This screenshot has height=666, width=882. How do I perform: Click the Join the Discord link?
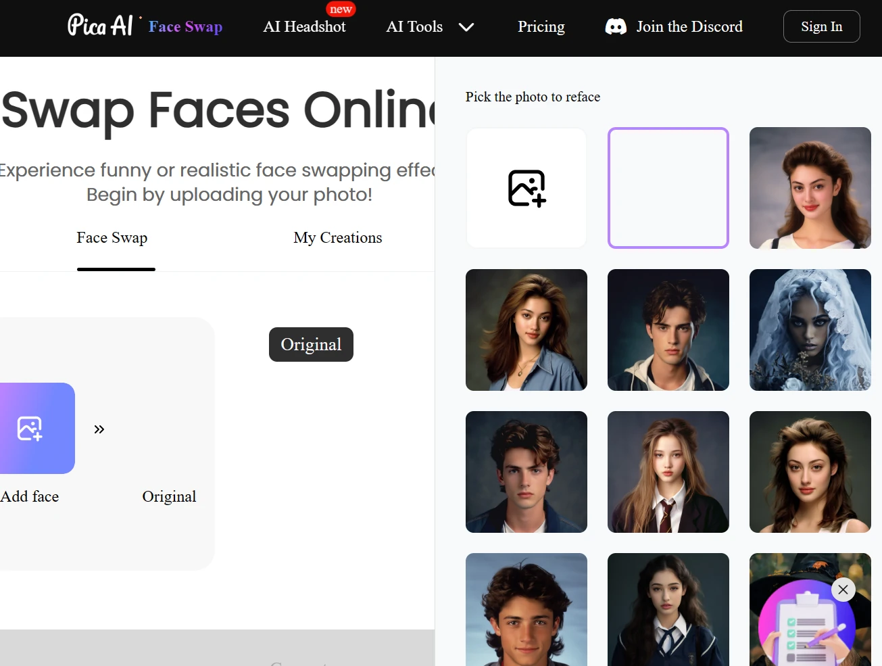click(689, 27)
